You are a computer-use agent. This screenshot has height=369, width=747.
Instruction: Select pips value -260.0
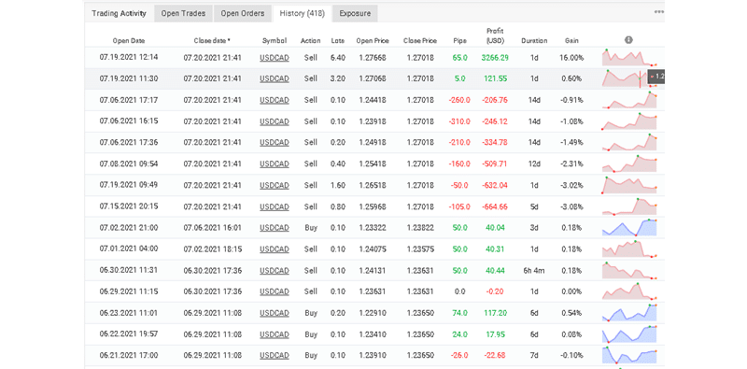tap(459, 100)
